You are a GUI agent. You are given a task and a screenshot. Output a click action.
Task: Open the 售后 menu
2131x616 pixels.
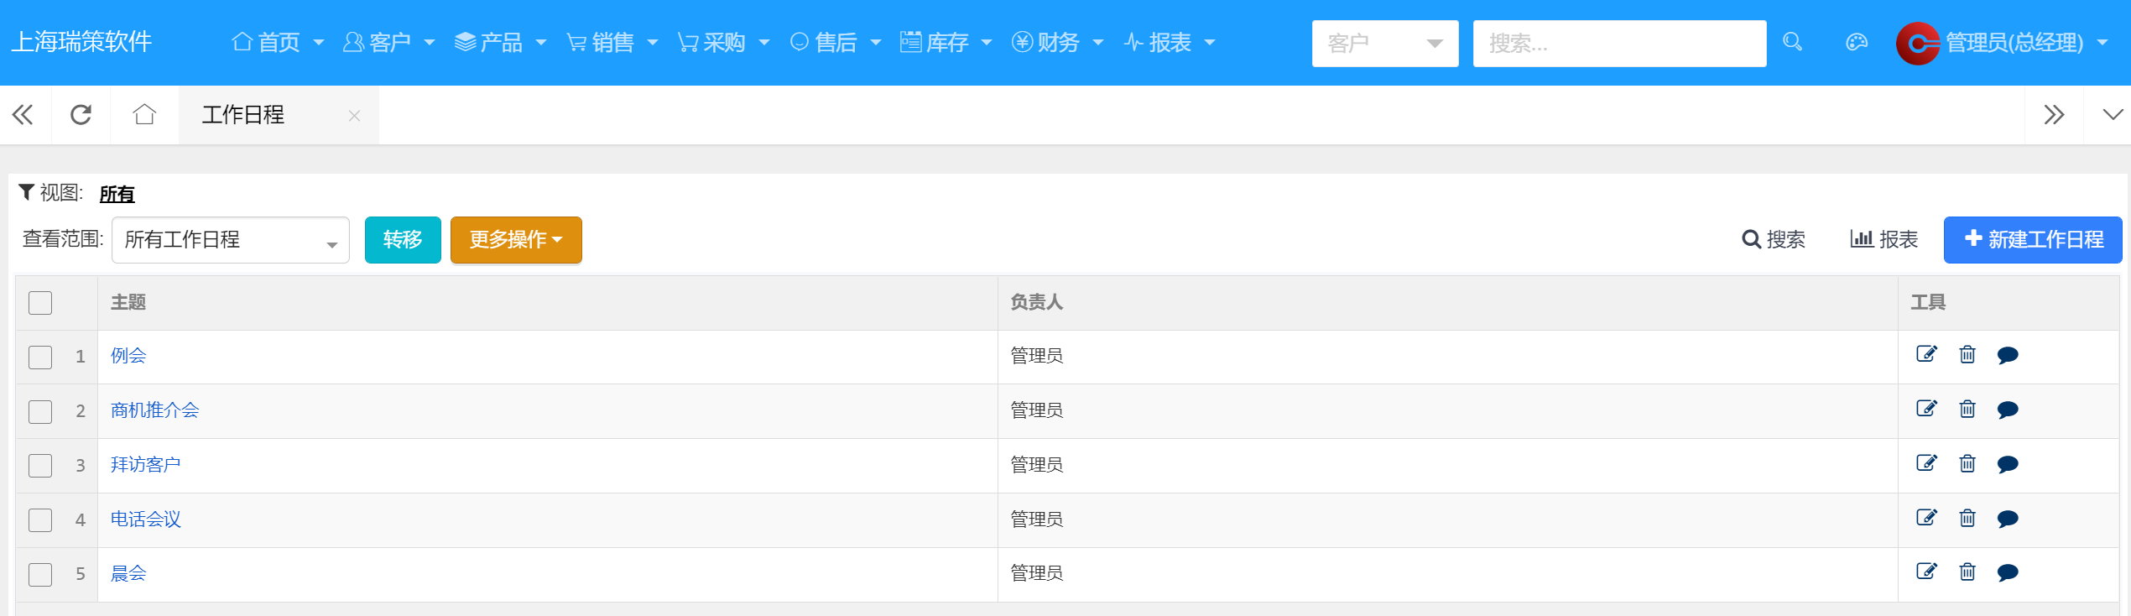point(836,42)
